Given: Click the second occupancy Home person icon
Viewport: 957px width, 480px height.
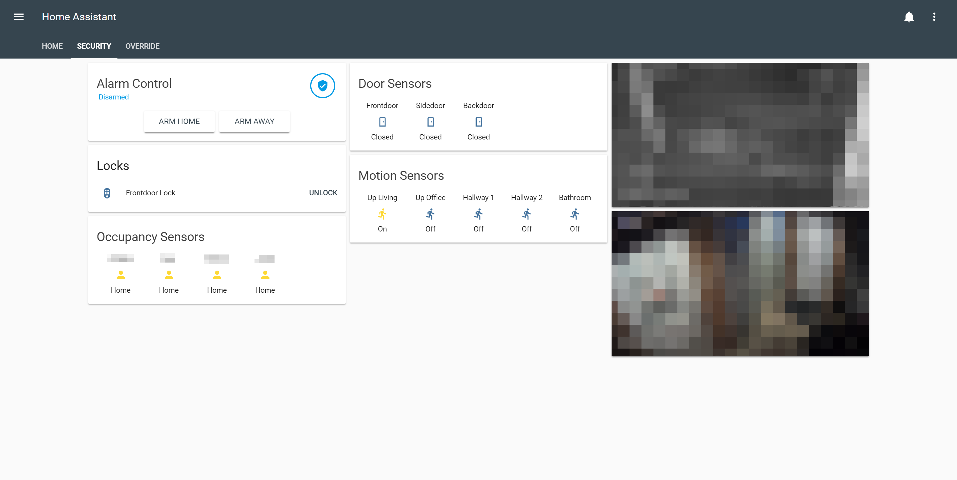Looking at the screenshot, I should pos(168,275).
